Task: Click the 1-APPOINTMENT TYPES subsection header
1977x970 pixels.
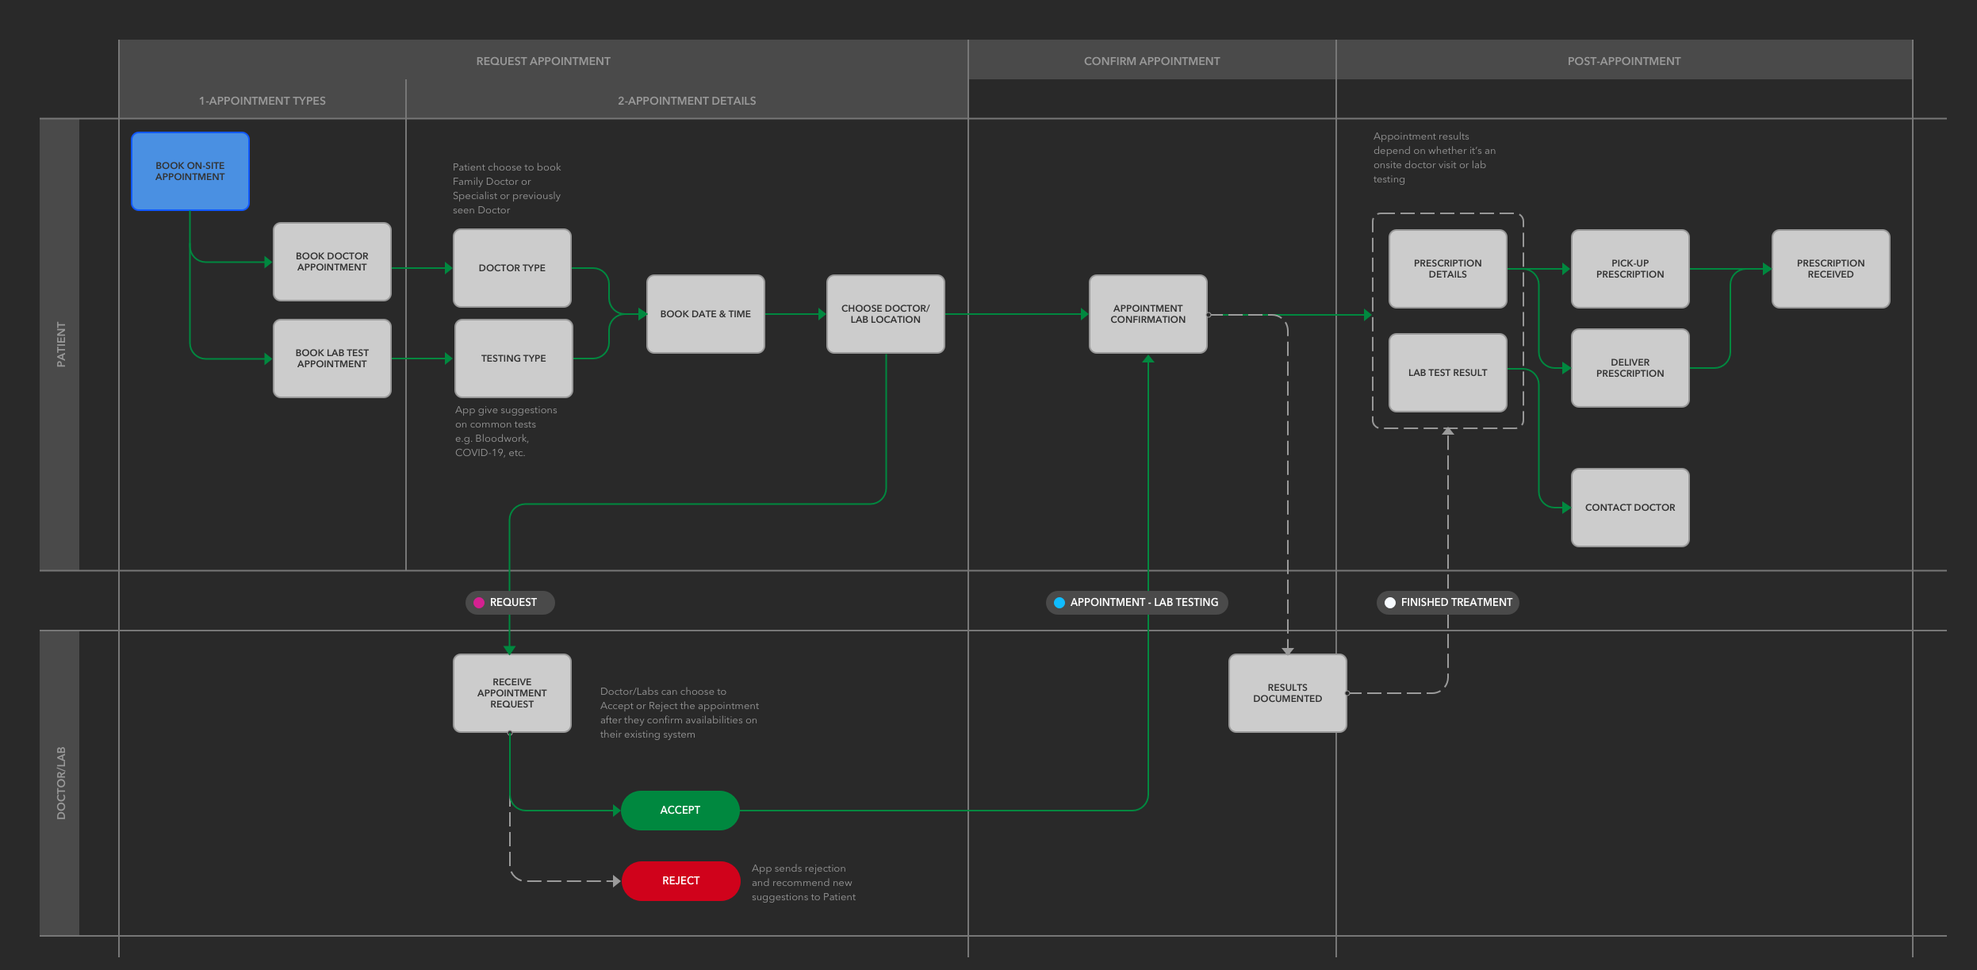Action: coord(262,101)
